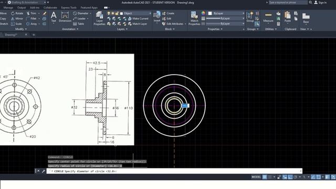Screen dimensions: 336x189
Task: Select the Diameter dimension tool
Action: [x=81, y=13]
